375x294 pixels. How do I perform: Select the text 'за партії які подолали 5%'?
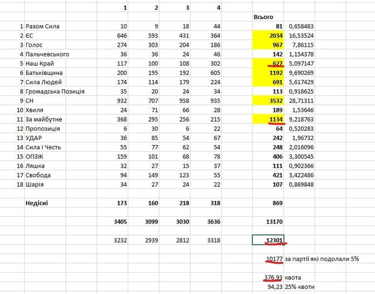[322, 259]
